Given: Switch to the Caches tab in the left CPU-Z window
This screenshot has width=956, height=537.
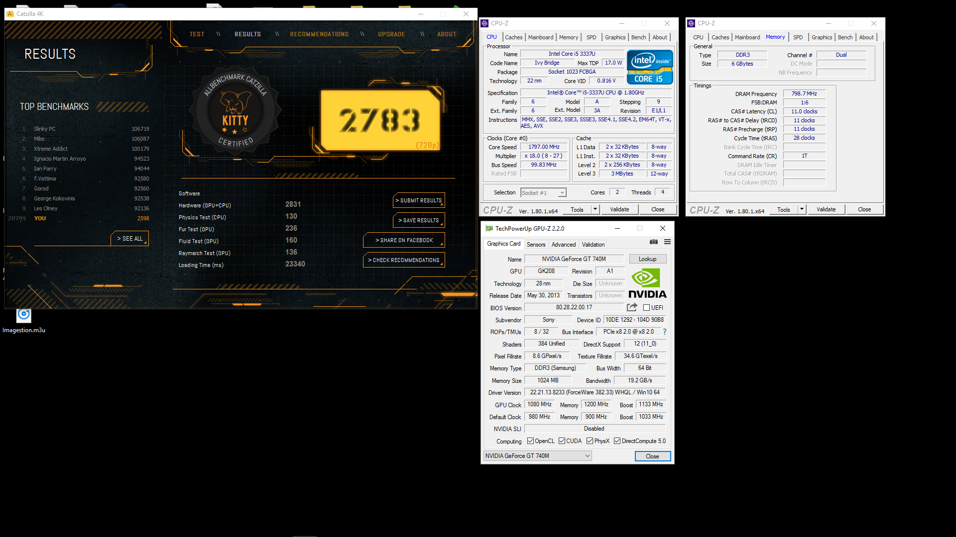Looking at the screenshot, I should 513,37.
